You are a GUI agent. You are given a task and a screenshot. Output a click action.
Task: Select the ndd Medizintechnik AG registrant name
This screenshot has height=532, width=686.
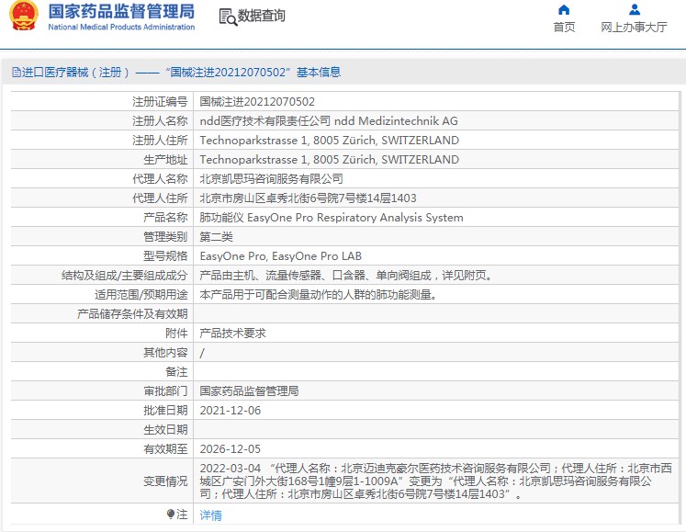pyautogui.click(x=329, y=121)
